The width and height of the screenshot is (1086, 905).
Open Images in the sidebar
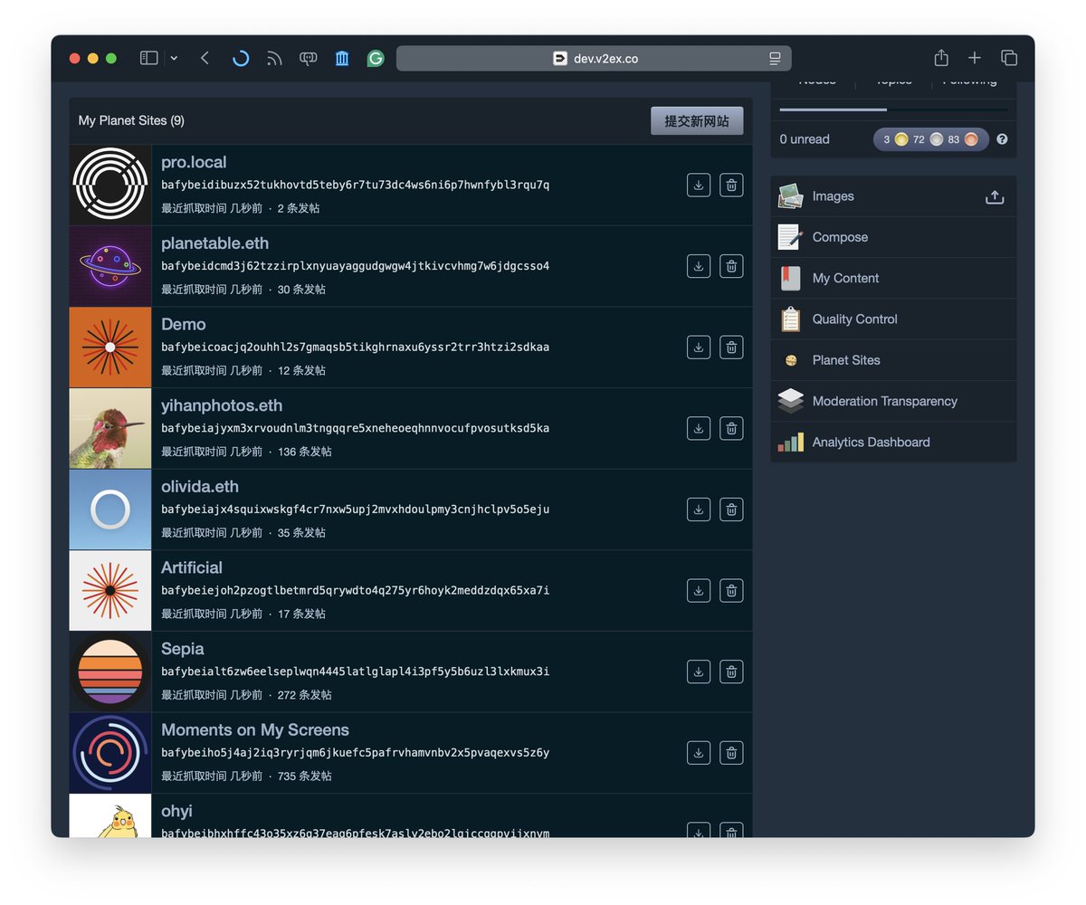tap(893, 196)
